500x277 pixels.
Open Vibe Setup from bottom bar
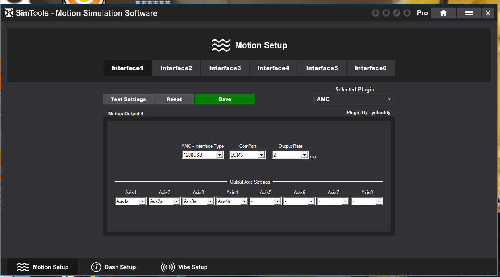(184, 267)
